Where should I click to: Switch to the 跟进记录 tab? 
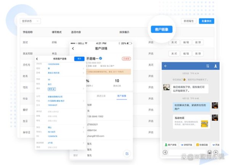[101, 96]
